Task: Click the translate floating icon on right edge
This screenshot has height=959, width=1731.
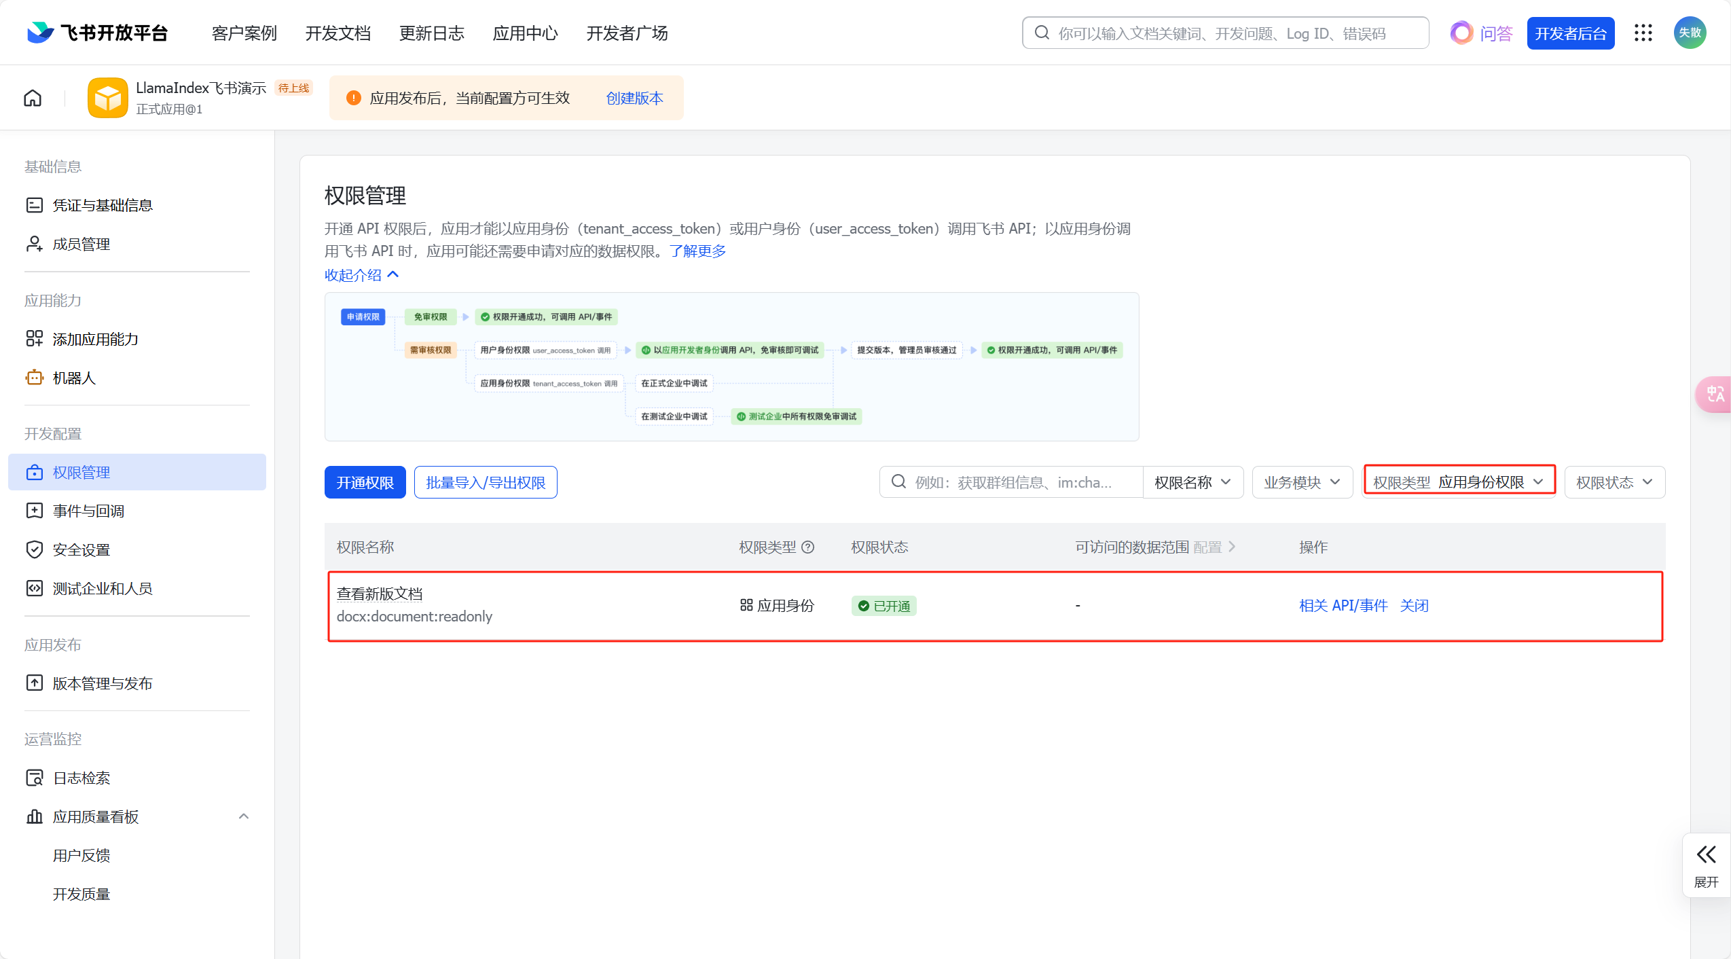Action: pyautogui.click(x=1715, y=395)
